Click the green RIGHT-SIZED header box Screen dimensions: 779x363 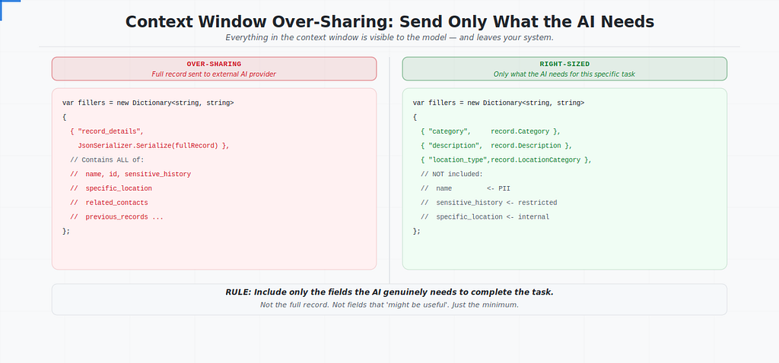pos(564,68)
